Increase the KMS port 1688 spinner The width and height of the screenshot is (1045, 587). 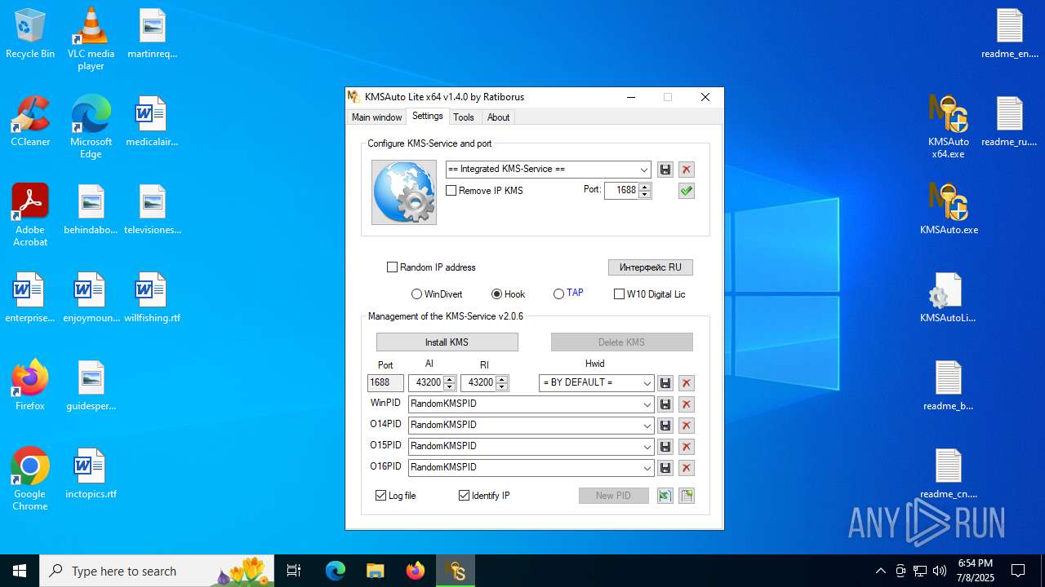[645, 187]
